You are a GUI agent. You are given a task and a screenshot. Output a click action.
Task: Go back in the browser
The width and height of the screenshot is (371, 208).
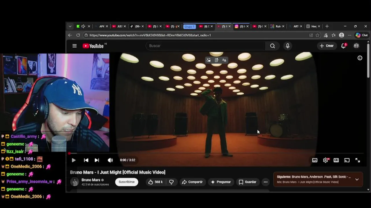(70, 35)
